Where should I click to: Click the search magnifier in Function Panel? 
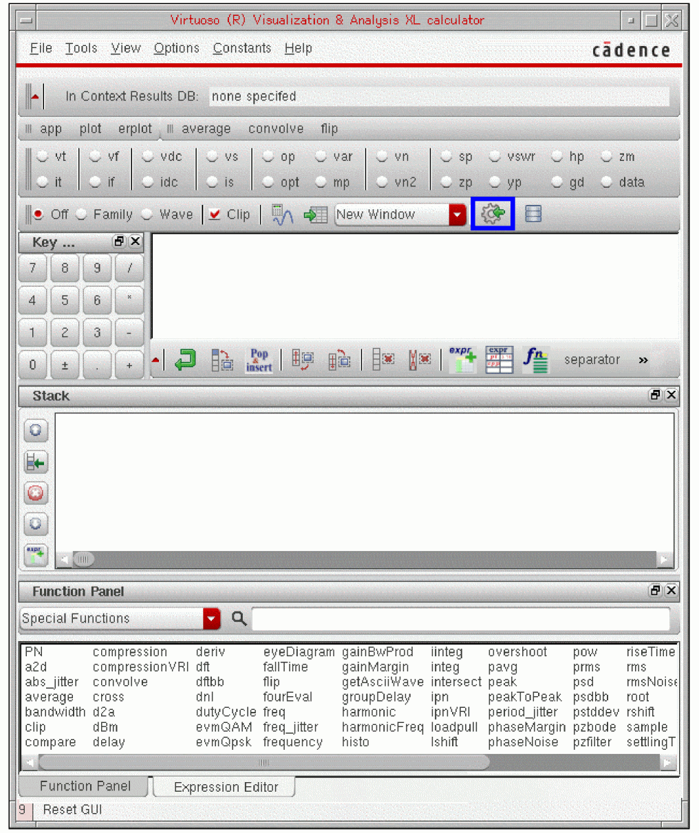pos(239,618)
